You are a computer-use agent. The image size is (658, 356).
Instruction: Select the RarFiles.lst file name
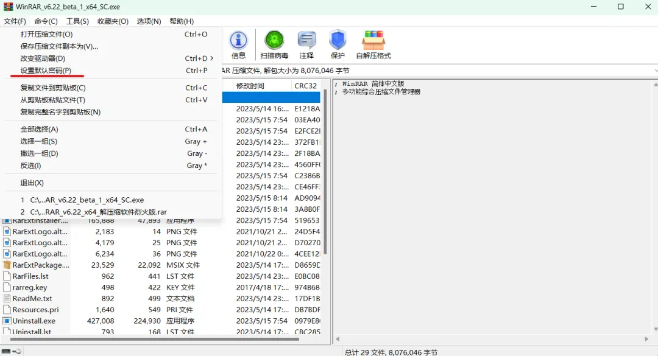click(x=30, y=276)
